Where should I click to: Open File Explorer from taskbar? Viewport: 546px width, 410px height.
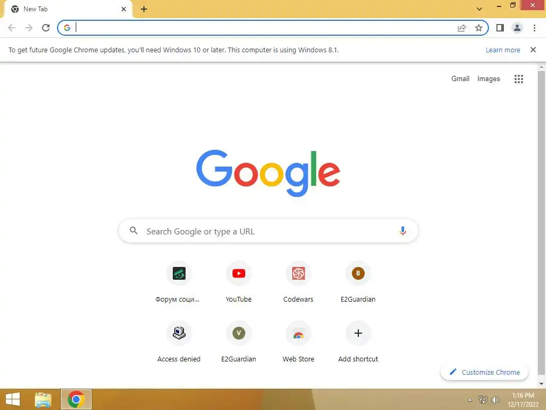(x=43, y=399)
